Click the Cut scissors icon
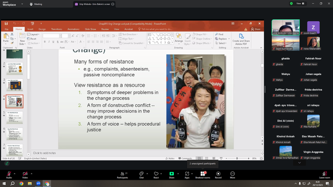The width and height of the screenshot is (333, 187). (x=12, y=34)
